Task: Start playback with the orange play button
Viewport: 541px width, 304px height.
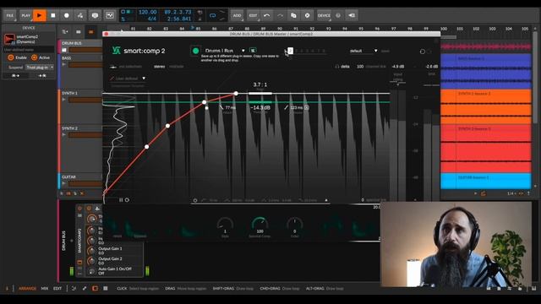Action: pos(40,15)
